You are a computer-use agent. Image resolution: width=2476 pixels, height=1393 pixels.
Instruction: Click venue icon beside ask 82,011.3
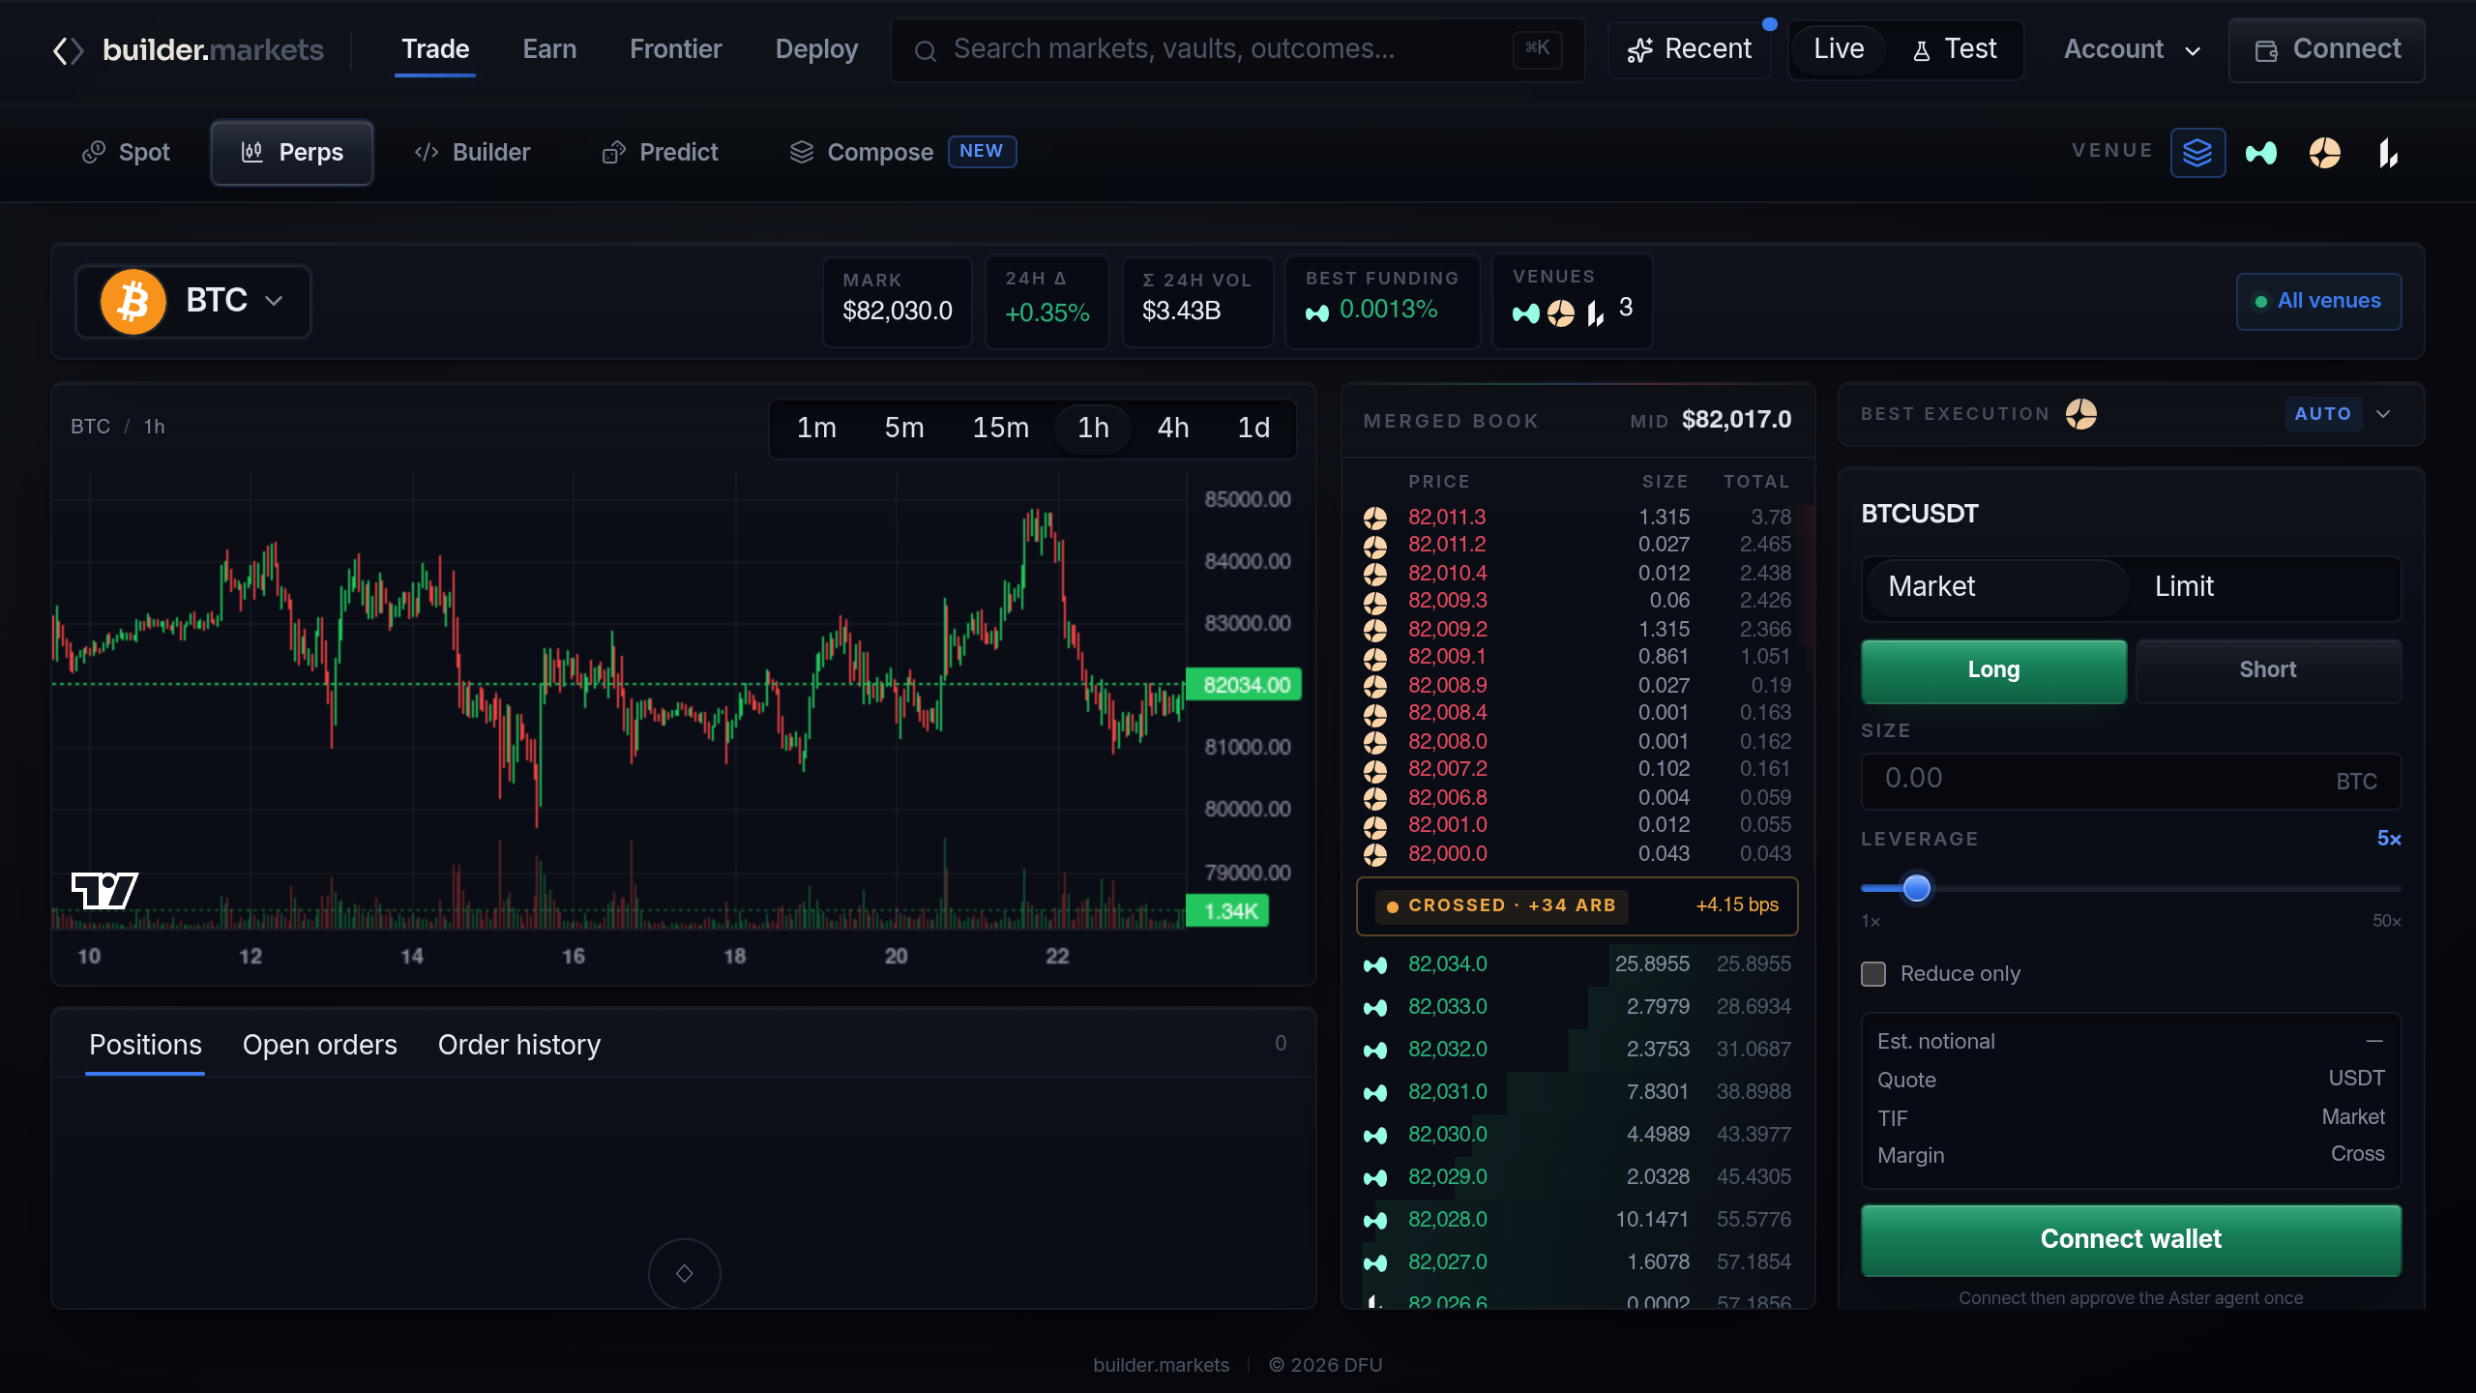coord(1374,518)
